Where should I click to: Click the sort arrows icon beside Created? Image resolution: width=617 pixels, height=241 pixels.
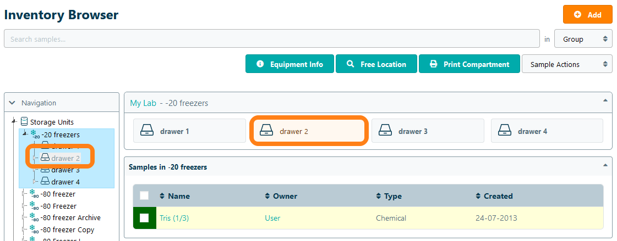pyautogui.click(x=478, y=196)
